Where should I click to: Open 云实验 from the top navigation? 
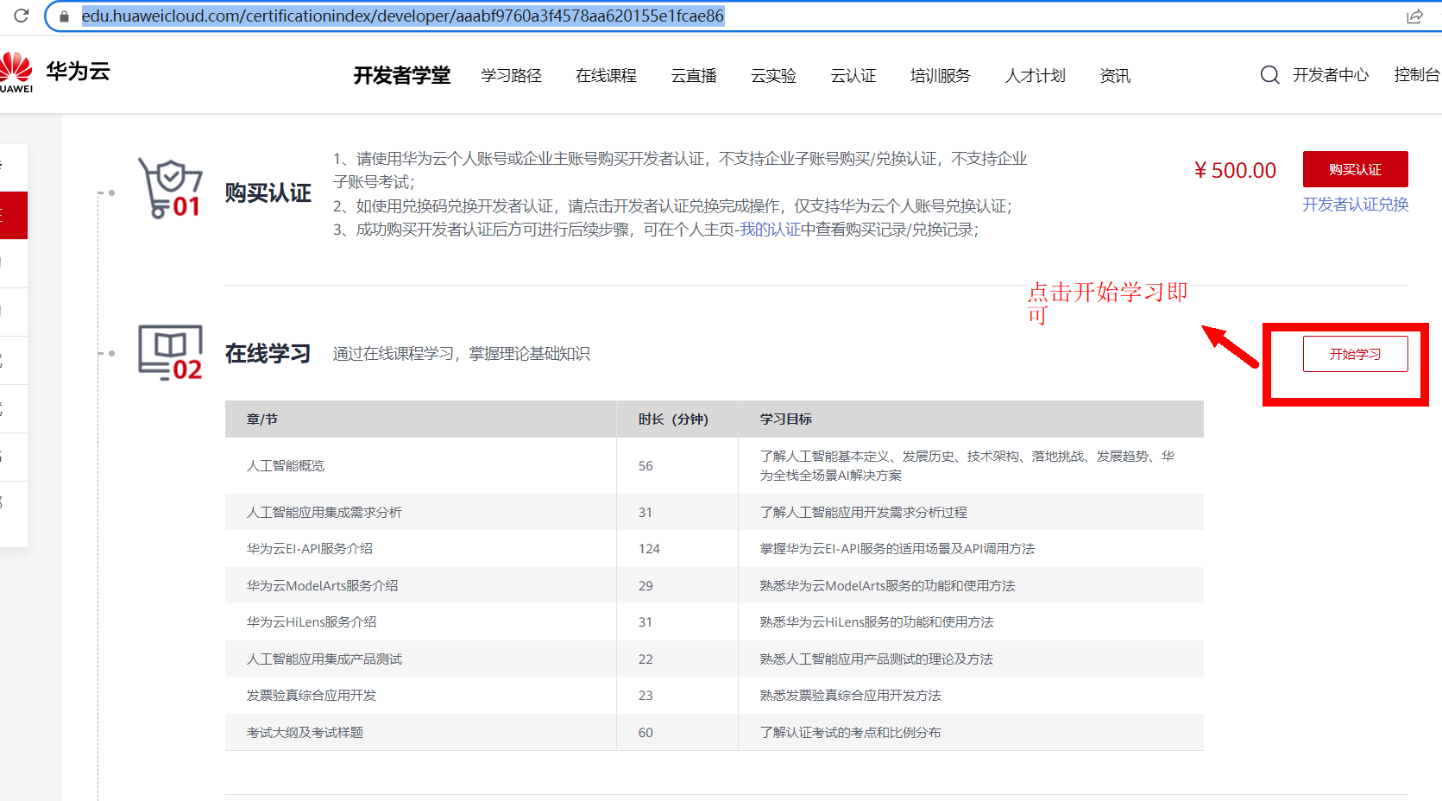pos(773,76)
